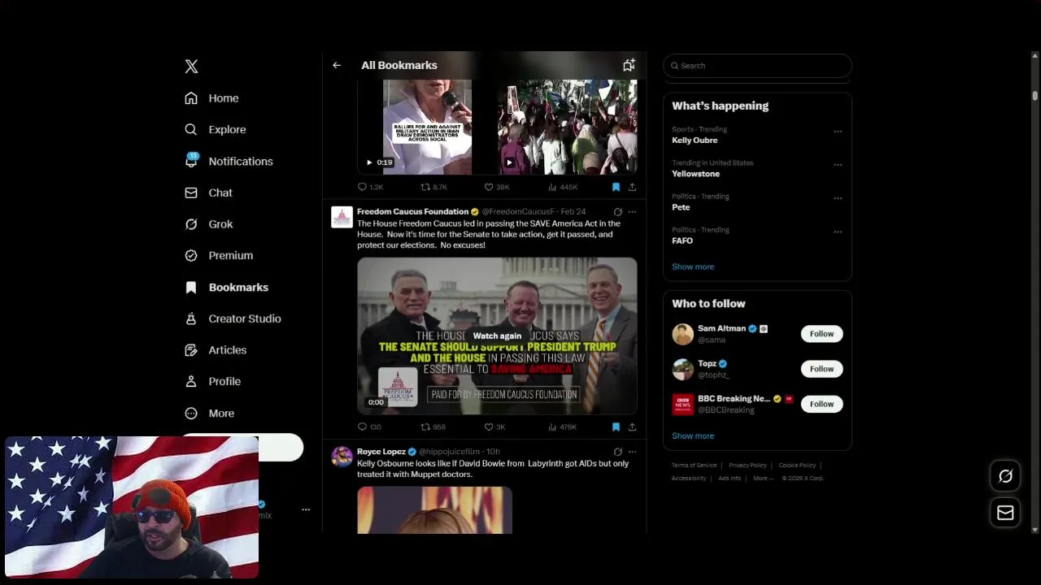Open Premium in the sidebar
This screenshot has height=585, width=1041.
coord(219,256)
